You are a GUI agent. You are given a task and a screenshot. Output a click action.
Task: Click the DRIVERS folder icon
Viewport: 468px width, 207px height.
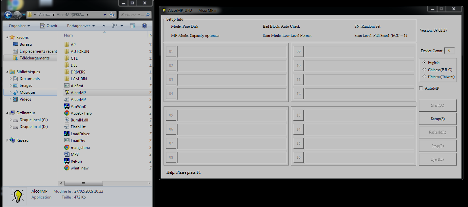[67, 72]
